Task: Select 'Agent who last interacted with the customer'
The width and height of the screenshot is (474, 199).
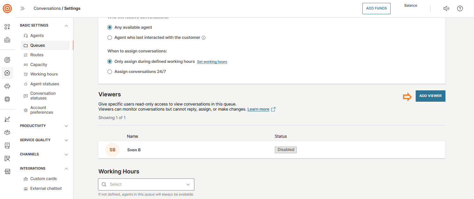Action: click(x=110, y=38)
